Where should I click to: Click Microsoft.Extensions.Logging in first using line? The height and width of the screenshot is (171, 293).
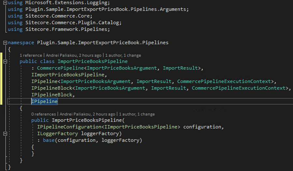coord(66,3)
